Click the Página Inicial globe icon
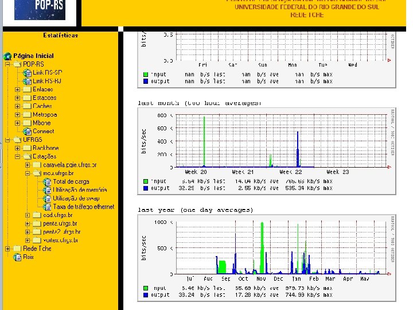 pyautogui.click(x=7, y=56)
